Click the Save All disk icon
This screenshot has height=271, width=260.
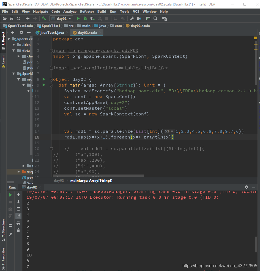[12, 18]
